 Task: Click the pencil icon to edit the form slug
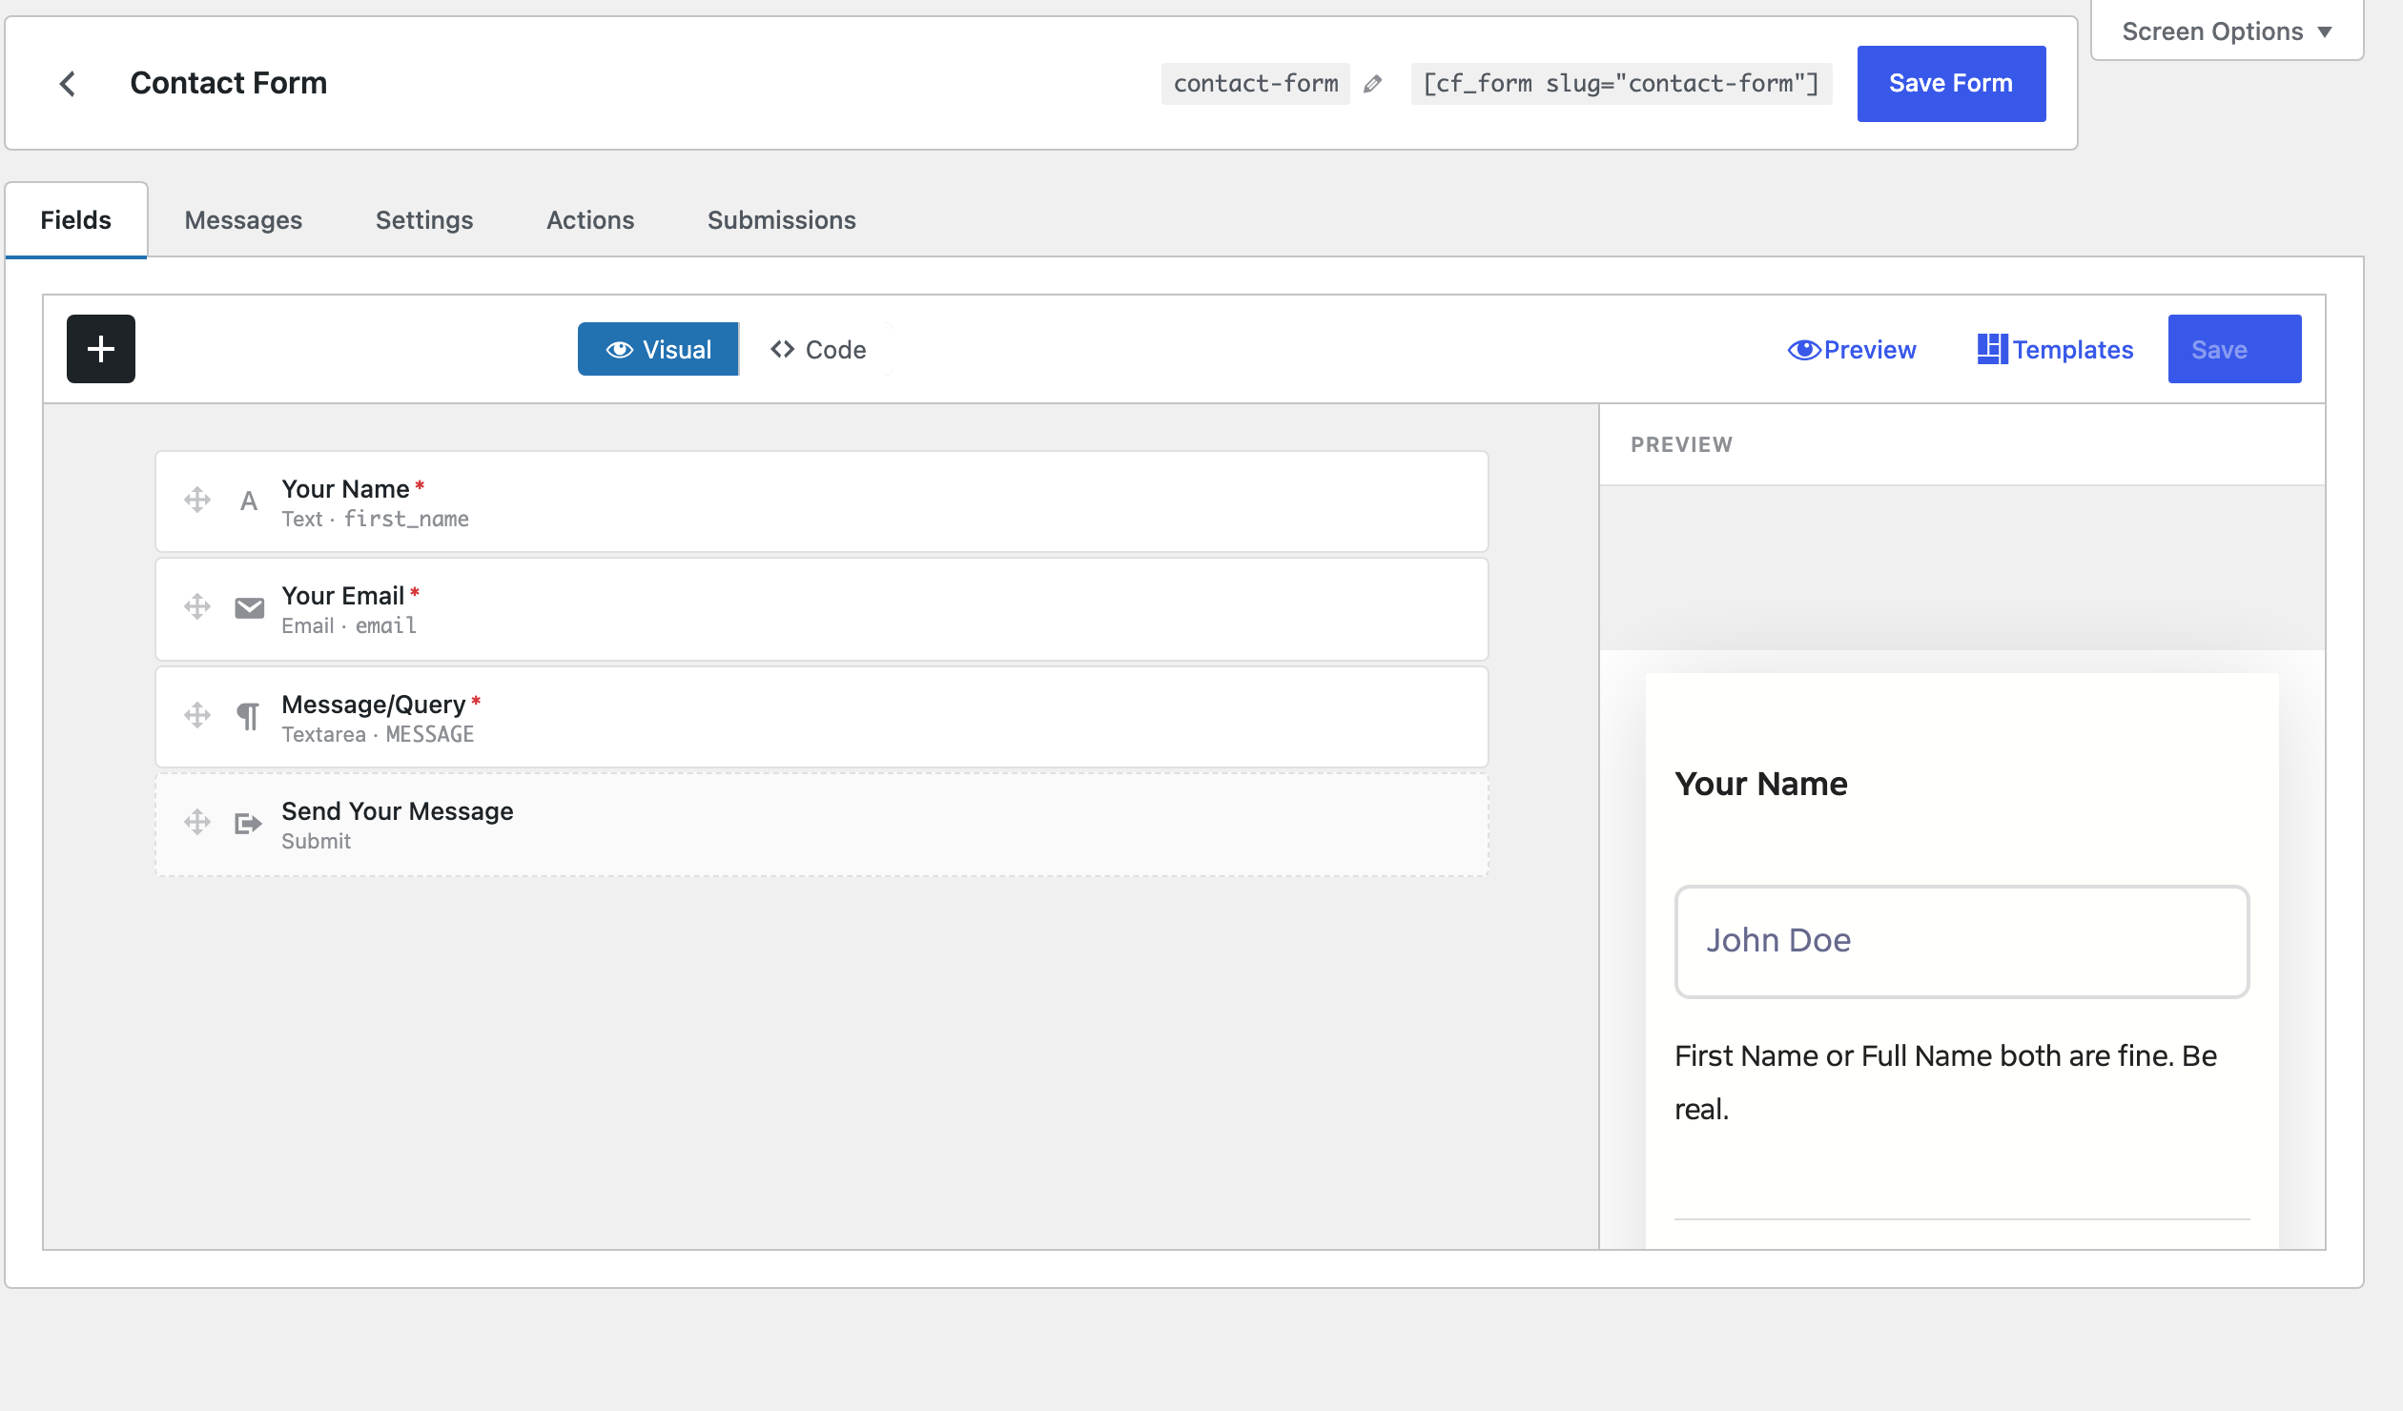coord(1372,84)
